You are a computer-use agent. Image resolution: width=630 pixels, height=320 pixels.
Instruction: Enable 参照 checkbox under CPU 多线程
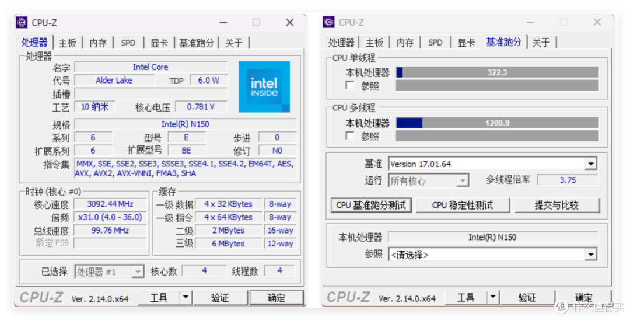pyautogui.click(x=351, y=136)
